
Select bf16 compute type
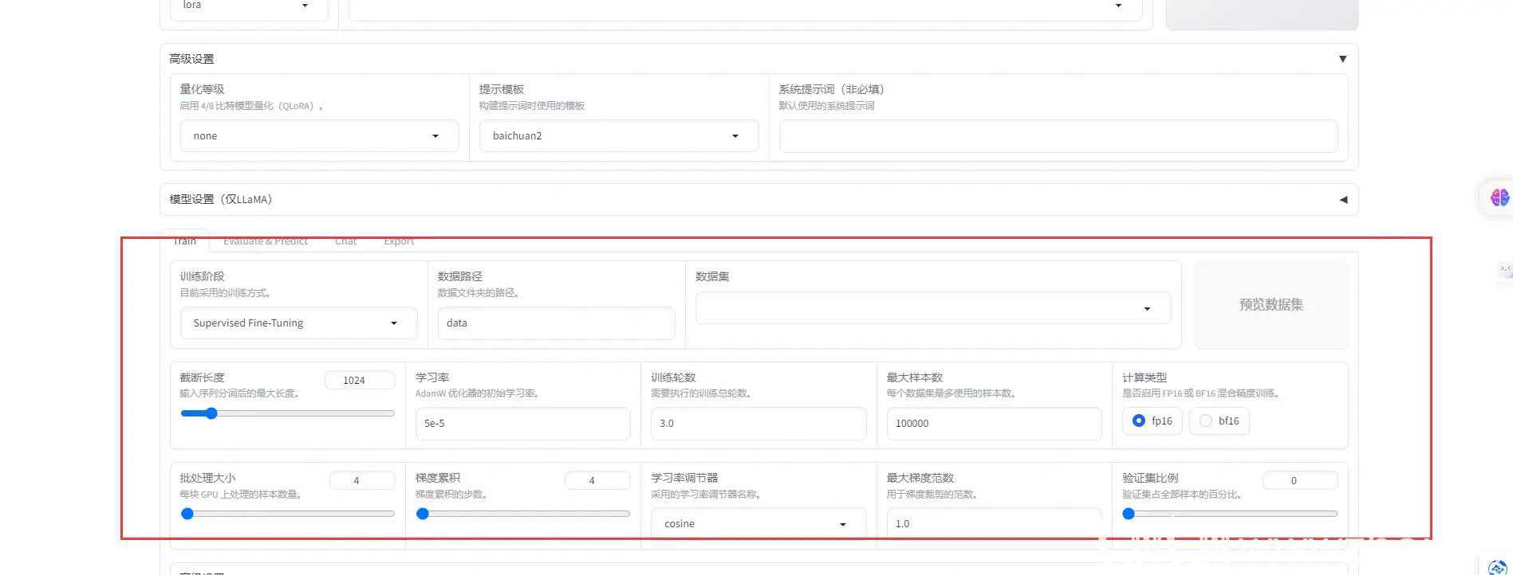coord(1206,420)
